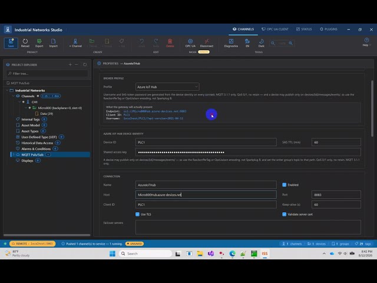
Task: Open the Profile dropdown showing Azure IoT Hub
Action: click(167, 87)
